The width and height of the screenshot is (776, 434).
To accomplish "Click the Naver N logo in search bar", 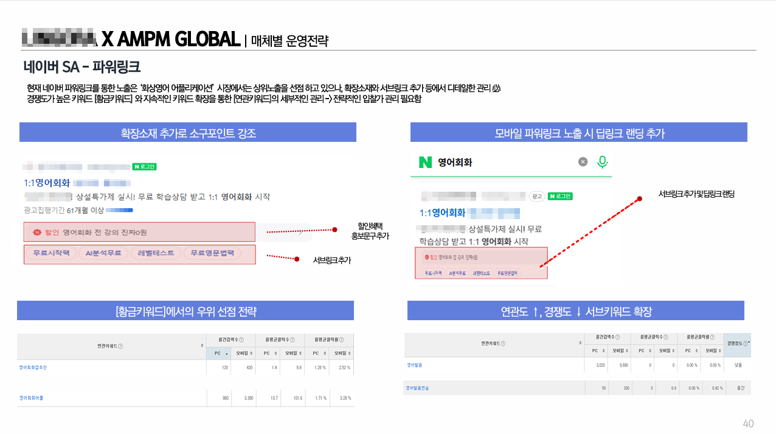I will [x=425, y=162].
